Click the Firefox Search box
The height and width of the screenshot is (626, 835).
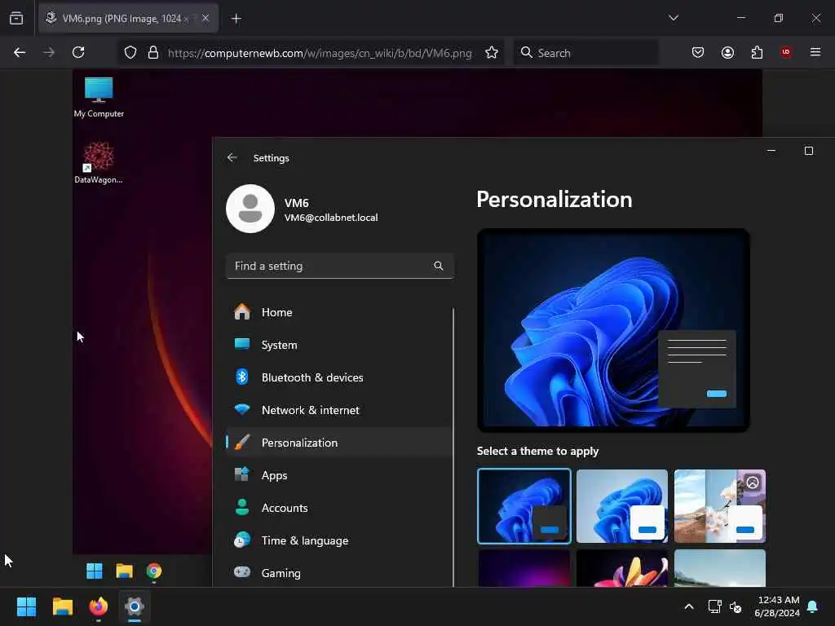click(x=585, y=53)
